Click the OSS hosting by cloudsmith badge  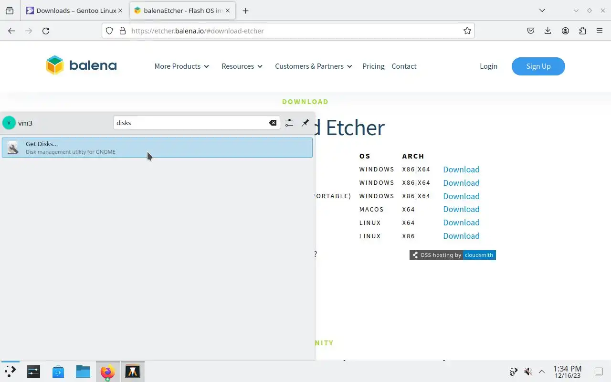point(453,255)
